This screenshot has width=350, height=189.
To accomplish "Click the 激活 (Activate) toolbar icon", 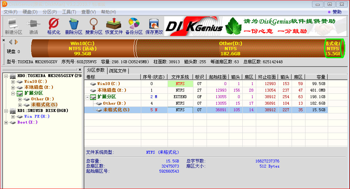I will pyautogui.click(x=34, y=26).
